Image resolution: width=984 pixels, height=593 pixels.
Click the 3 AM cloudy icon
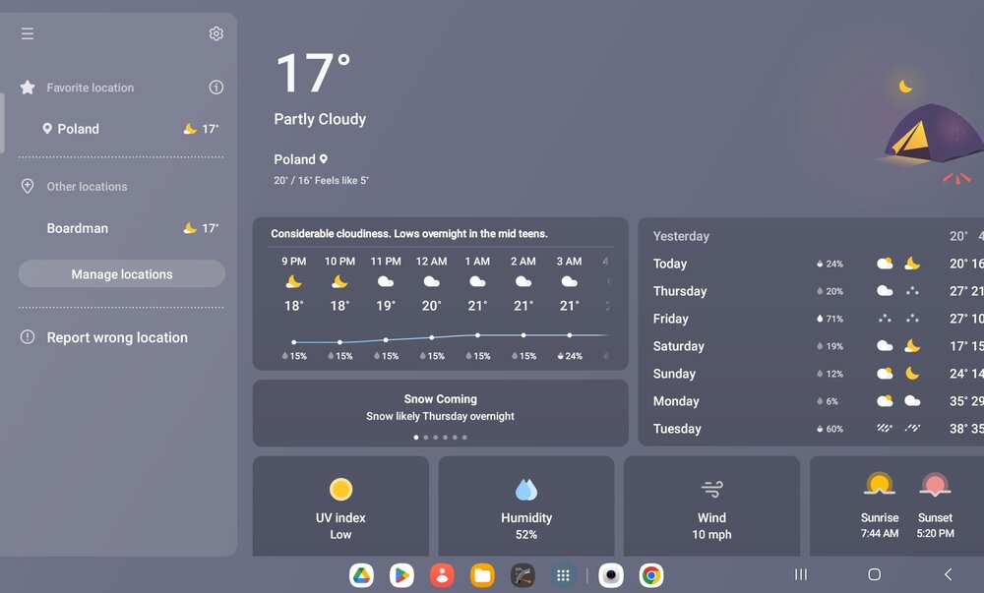(569, 282)
